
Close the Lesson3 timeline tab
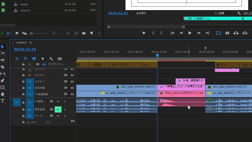point(13,43)
